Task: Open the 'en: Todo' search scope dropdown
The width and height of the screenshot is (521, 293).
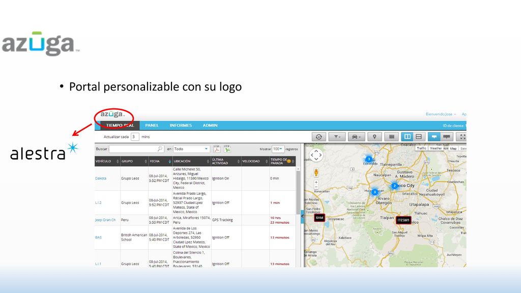Action: [191, 149]
